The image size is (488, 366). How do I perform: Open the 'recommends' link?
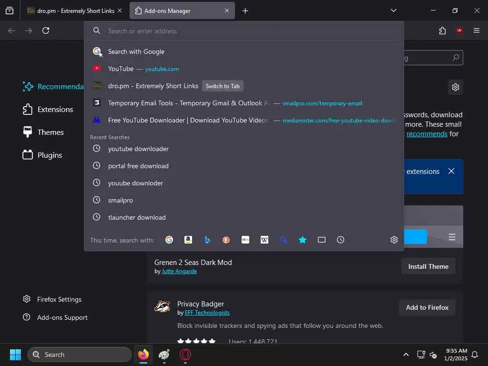427,134
